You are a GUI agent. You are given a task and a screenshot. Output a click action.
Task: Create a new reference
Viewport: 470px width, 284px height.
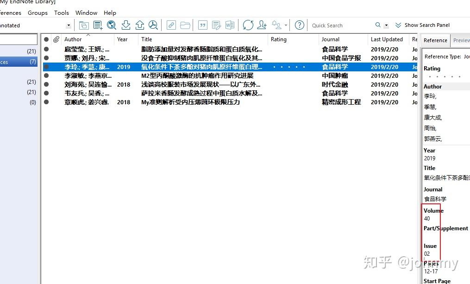click(x=98, y=25)
